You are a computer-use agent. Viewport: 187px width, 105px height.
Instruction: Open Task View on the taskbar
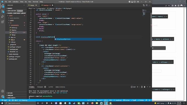click(x=42, y=103)
